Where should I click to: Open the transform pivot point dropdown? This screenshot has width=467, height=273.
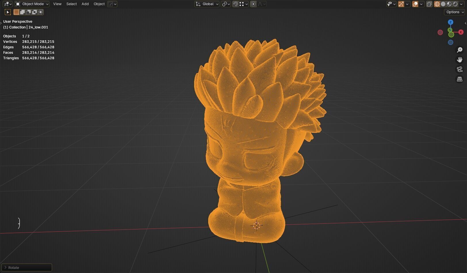[x=226, y=4]
